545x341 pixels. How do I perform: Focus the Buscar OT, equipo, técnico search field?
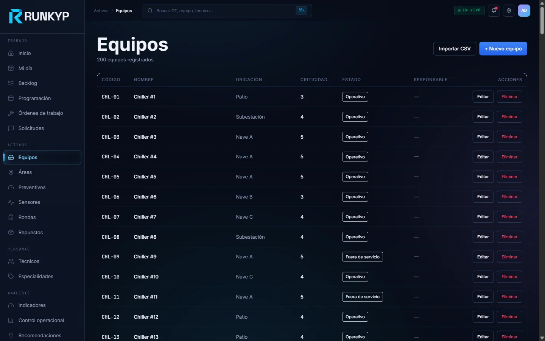pyautogui.click(x=227, y=11)
